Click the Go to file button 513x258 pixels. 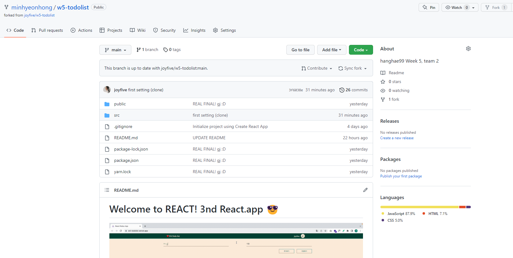pyautogui.click(x=300, y=50)
